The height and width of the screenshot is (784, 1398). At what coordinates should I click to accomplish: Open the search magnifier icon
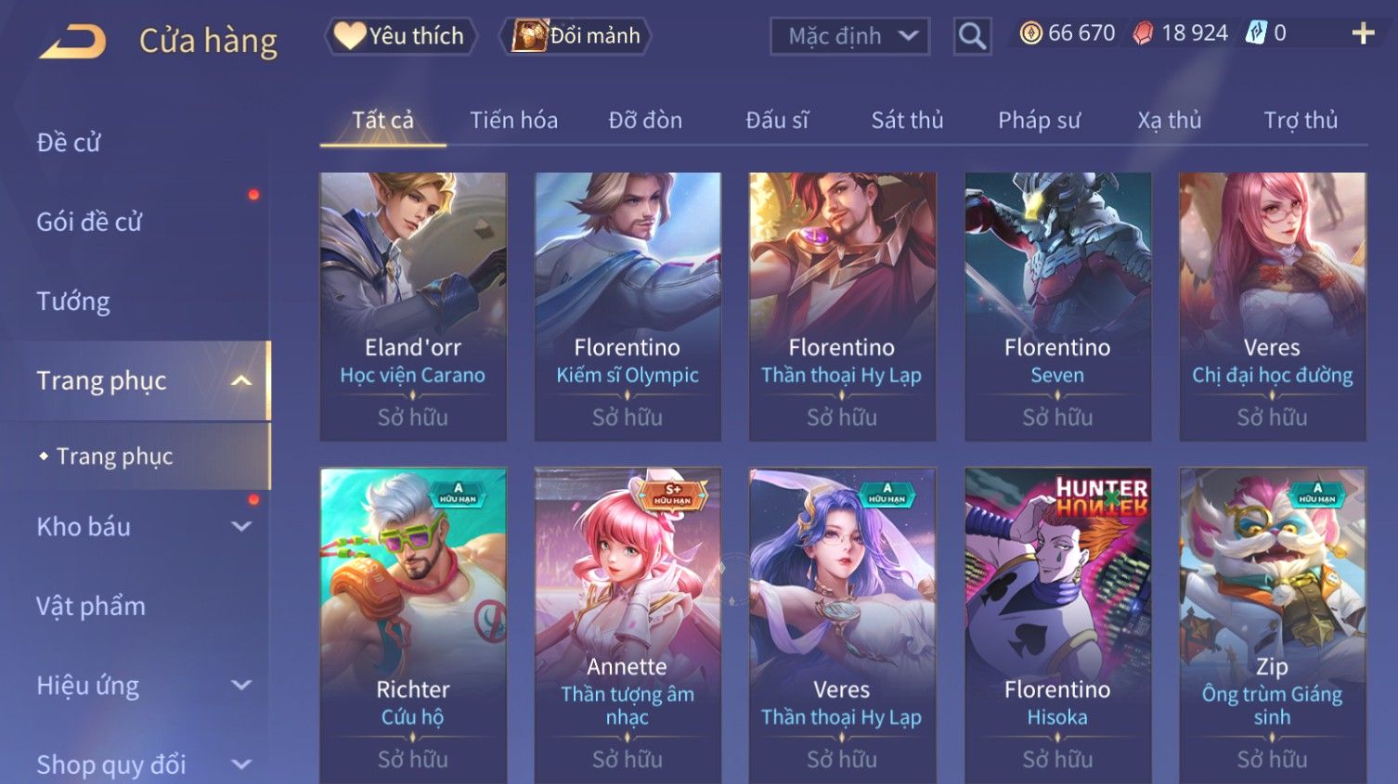click(x=972, y=36)
